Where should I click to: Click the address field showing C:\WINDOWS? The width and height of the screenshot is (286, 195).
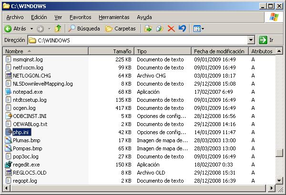click(x=138, y=40)
